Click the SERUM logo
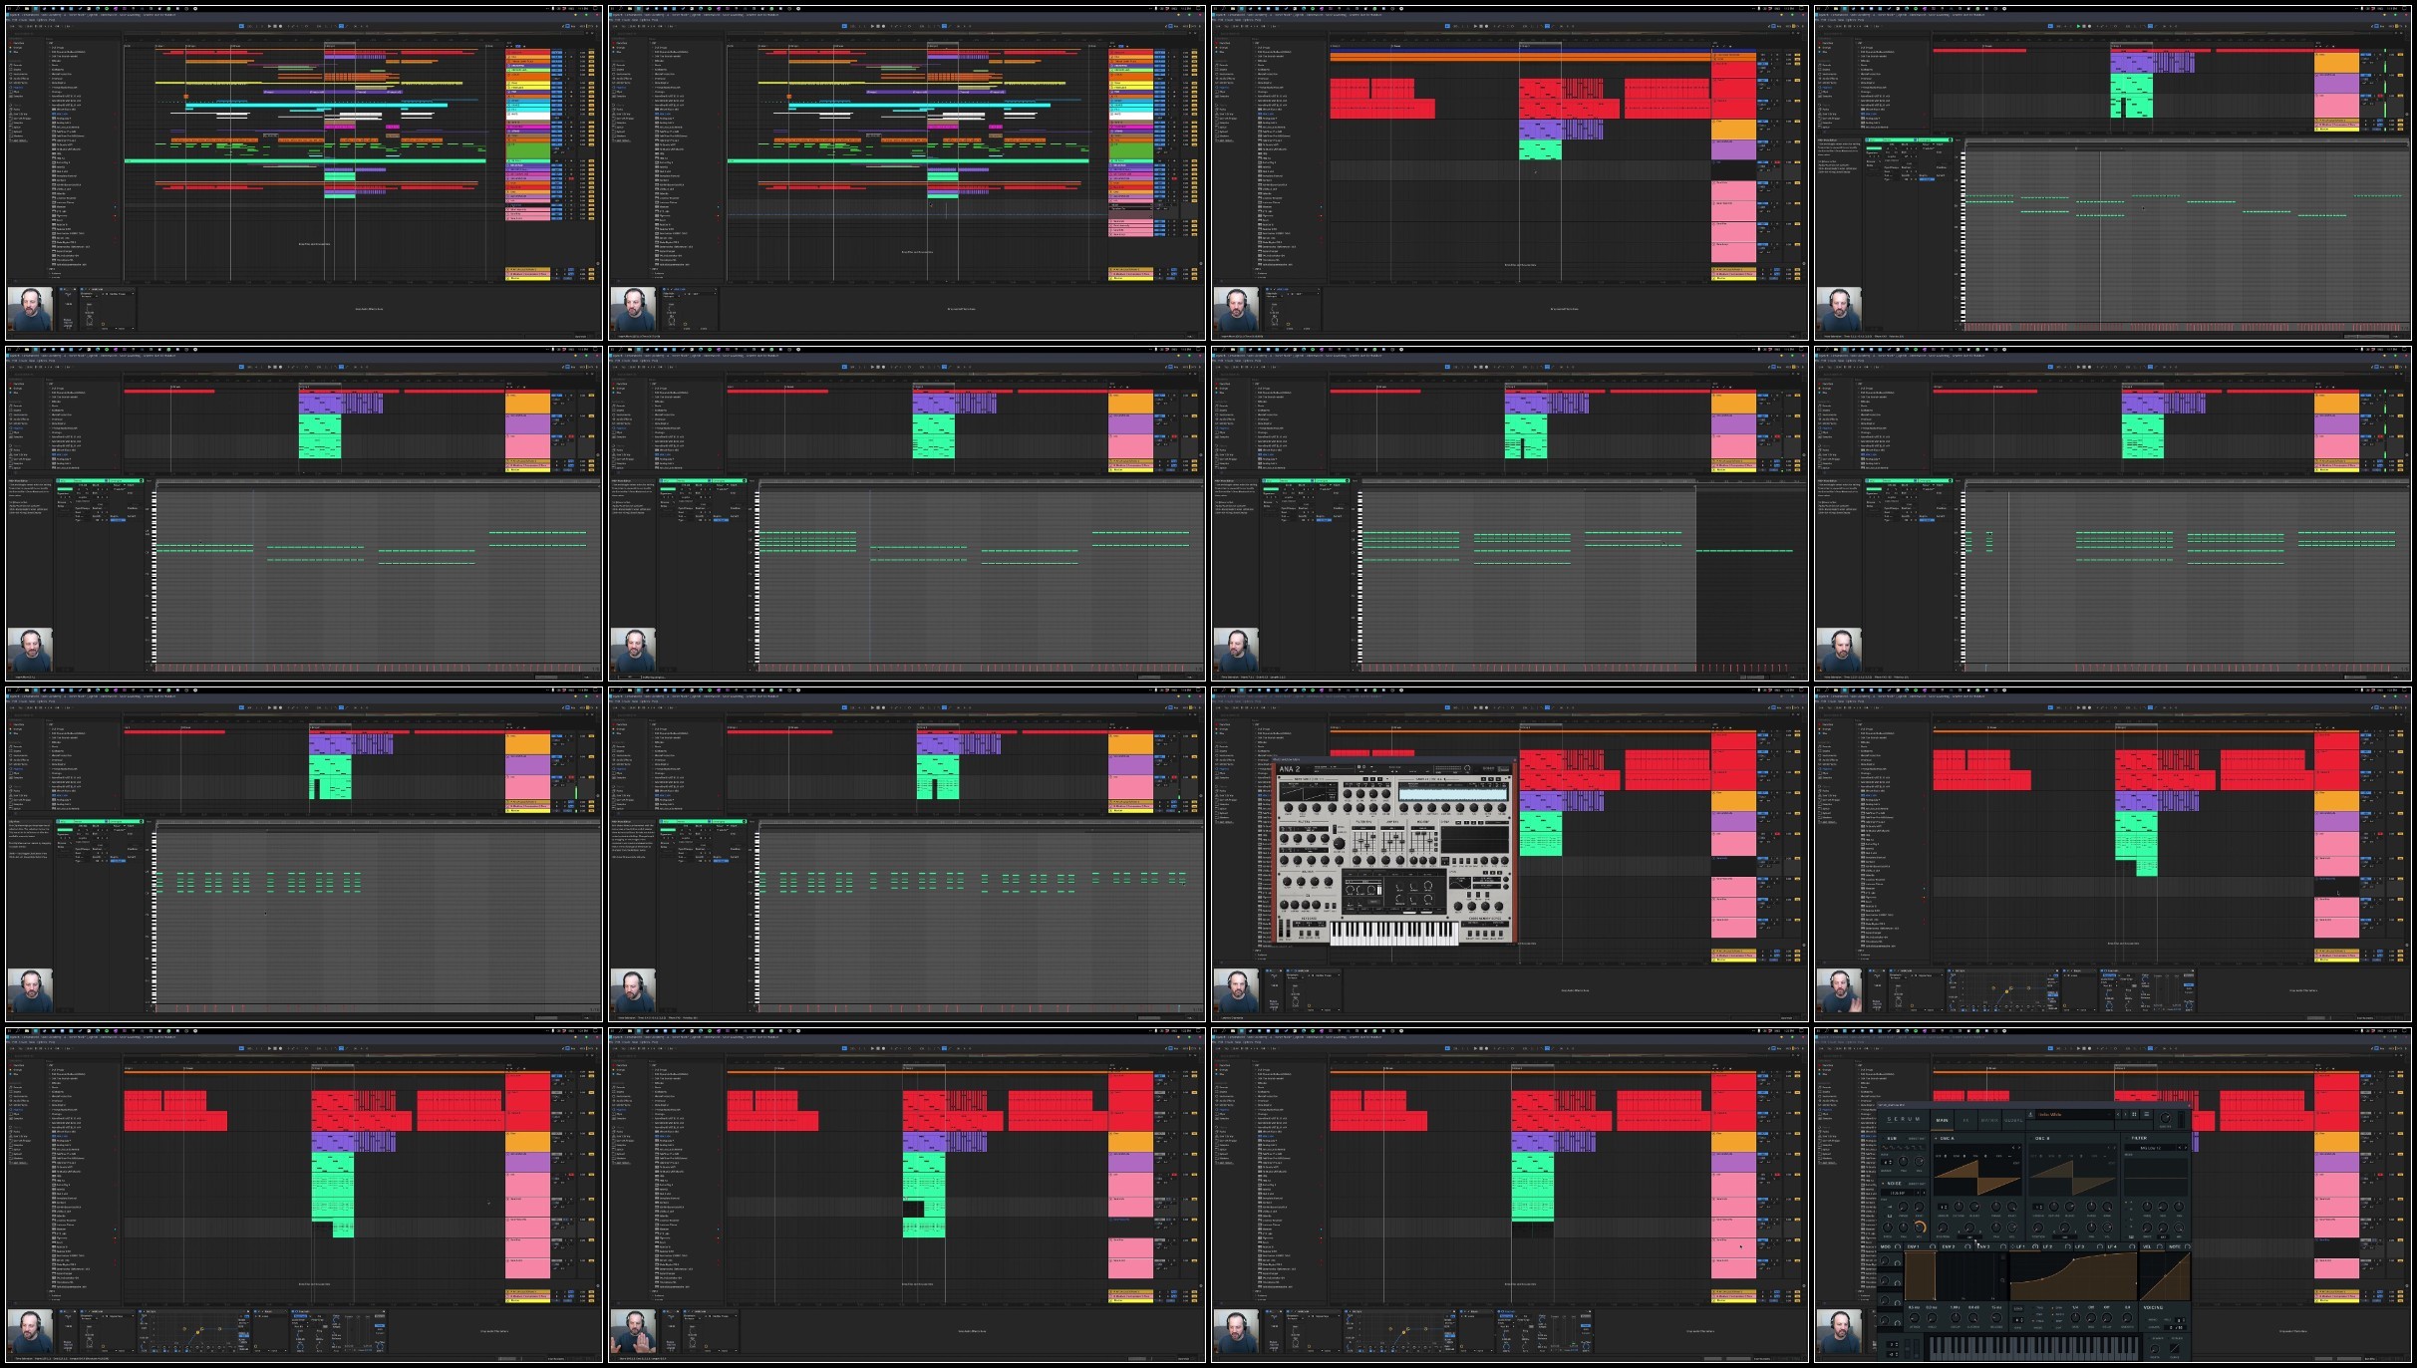 1904,1119
